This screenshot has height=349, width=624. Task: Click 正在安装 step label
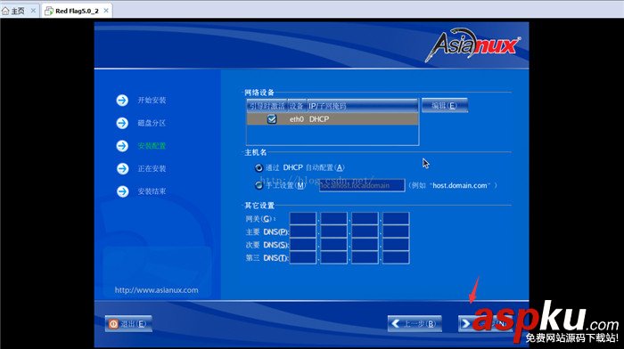click(152, 169)
